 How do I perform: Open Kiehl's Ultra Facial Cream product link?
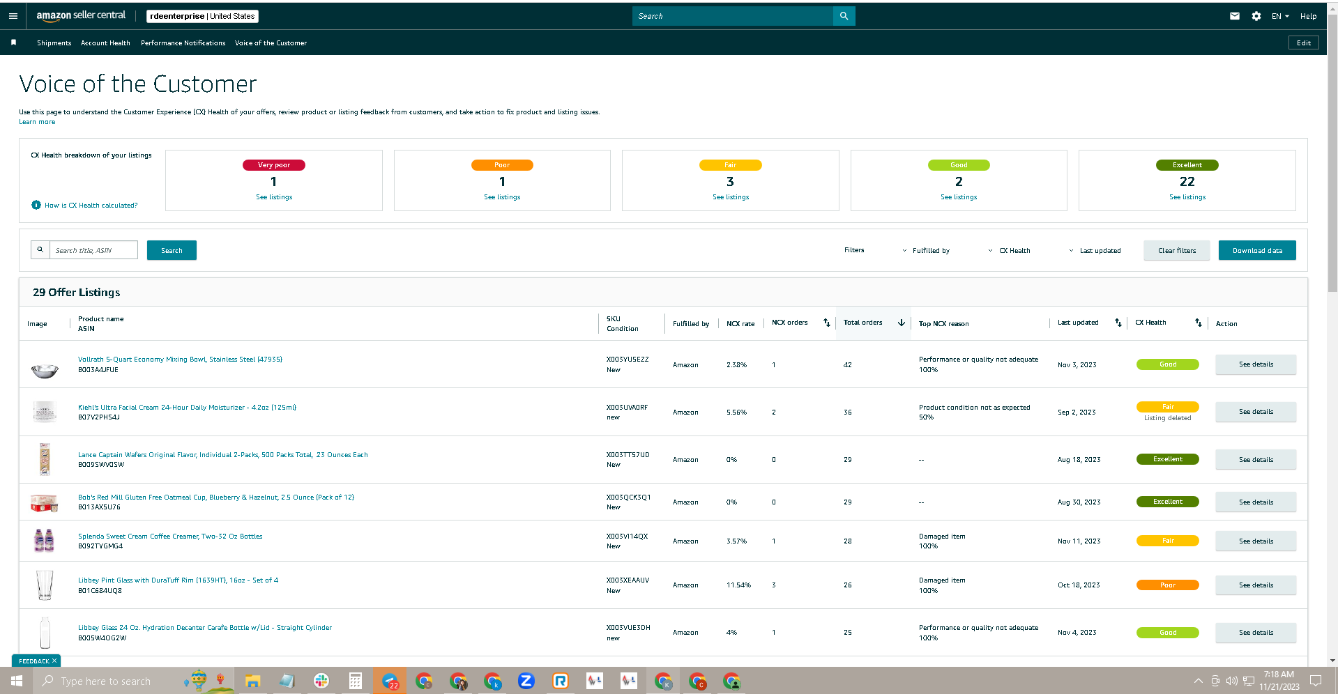point(187,407)
